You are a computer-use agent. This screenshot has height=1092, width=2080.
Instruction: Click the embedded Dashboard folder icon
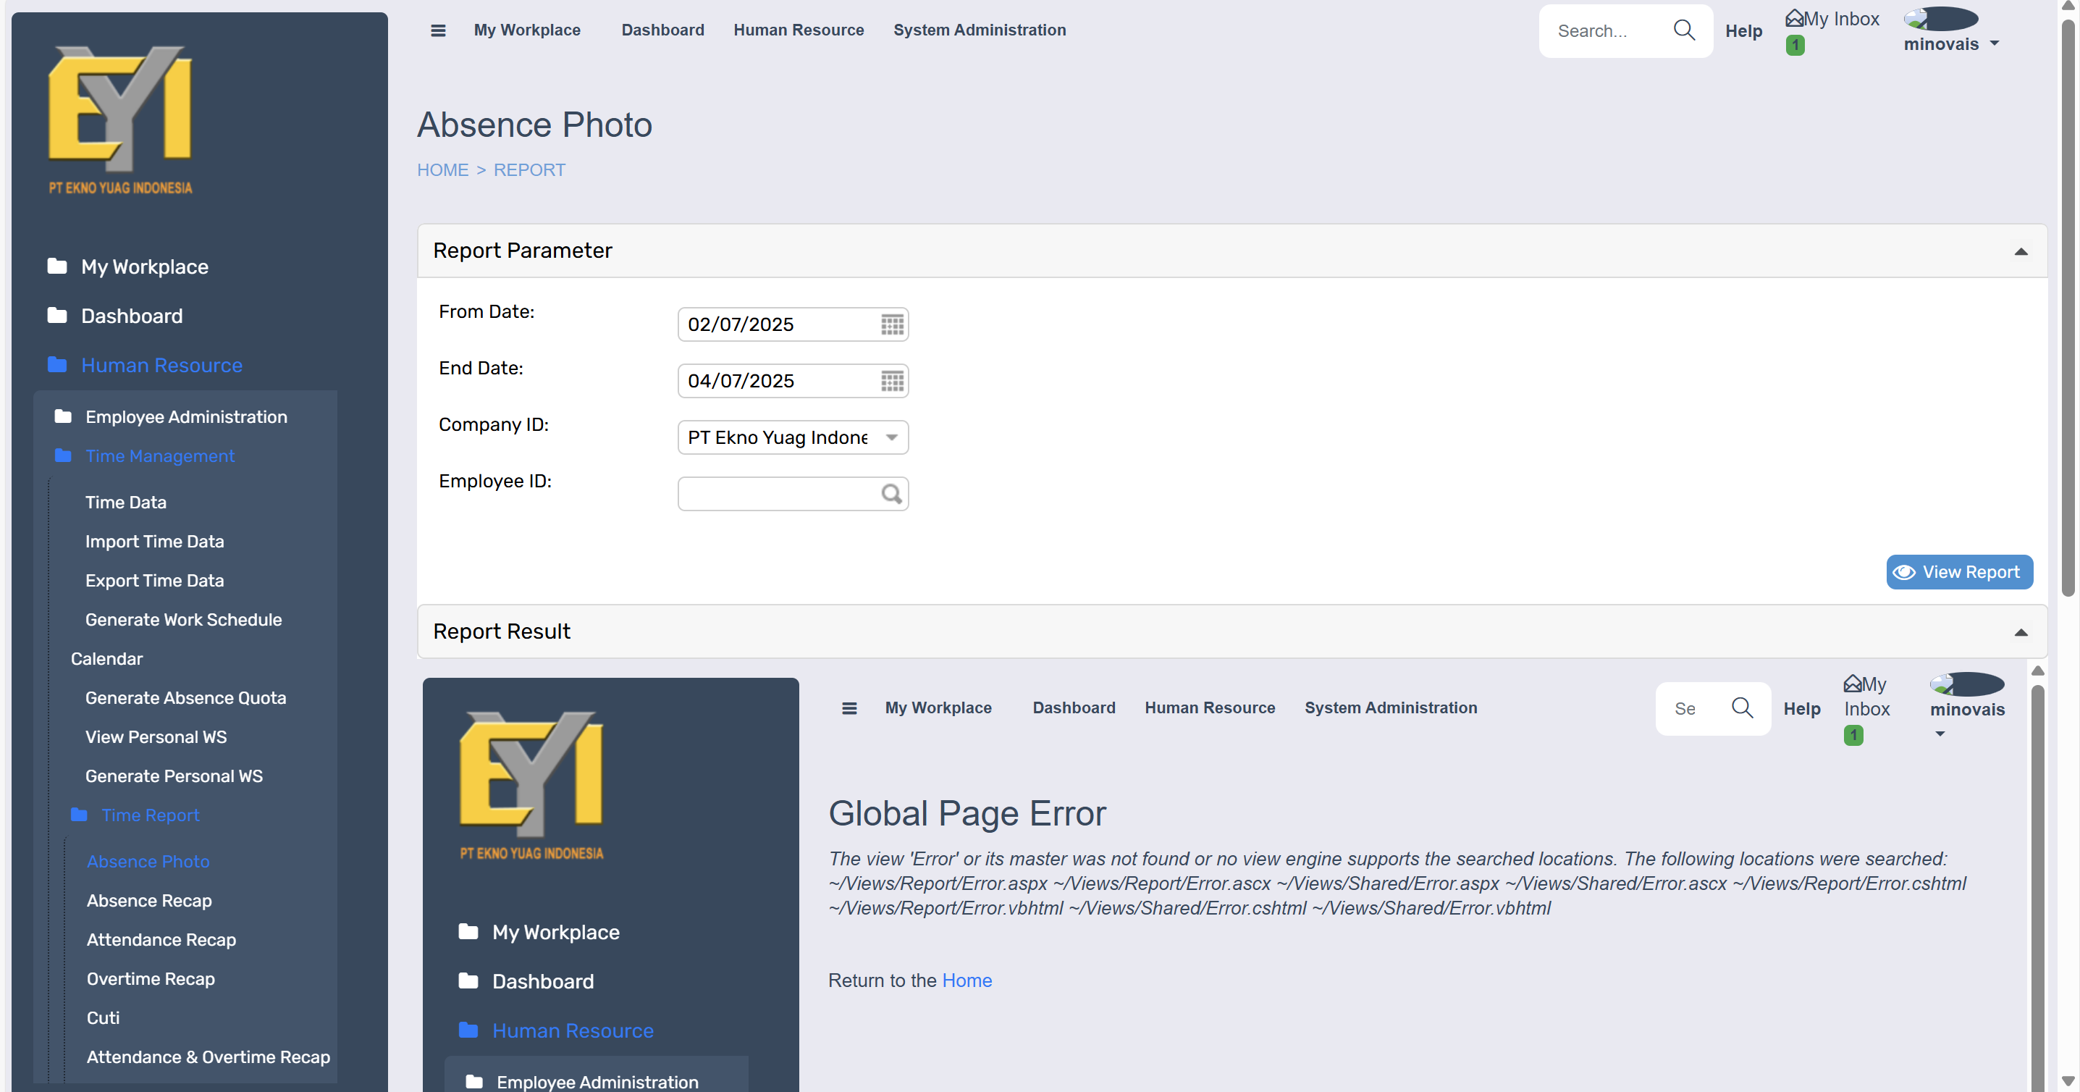[468, 980]
